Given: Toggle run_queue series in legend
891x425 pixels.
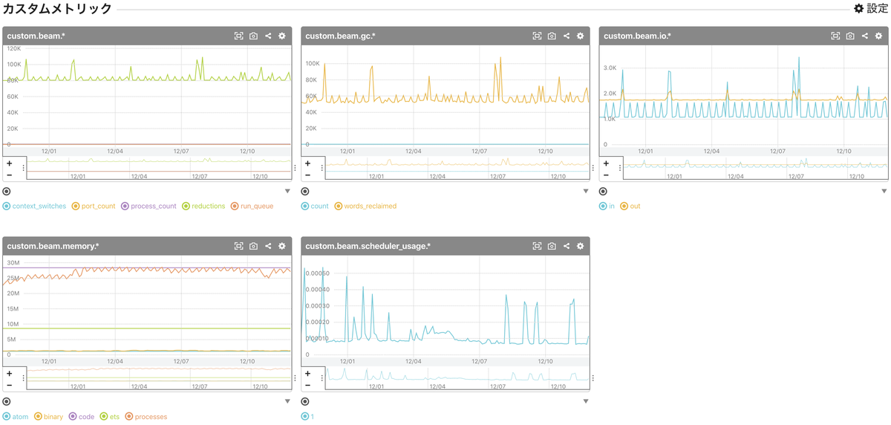Looking at the screenshot, I should tap(252, 206).
